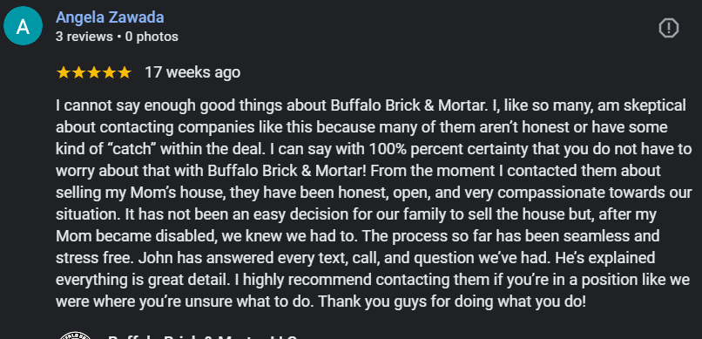This screenshot has height=339, width=702.
Task: Click 'Thank you guys for doing what you do!'
Action: click(x=453, y=302)
